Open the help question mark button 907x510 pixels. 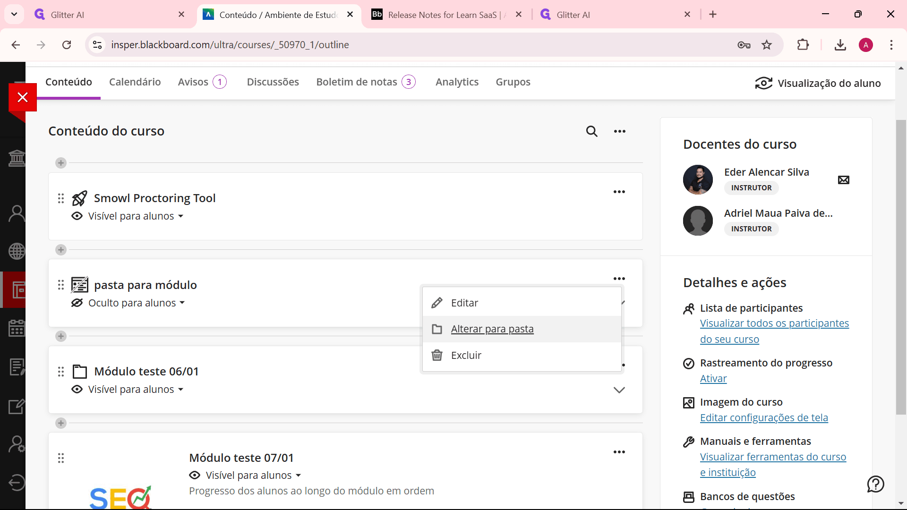[875, 484]
